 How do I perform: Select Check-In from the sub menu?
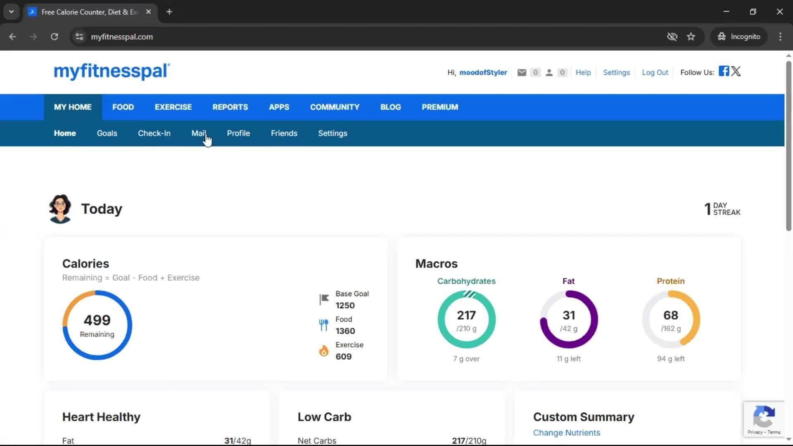[x=154, y=133]
